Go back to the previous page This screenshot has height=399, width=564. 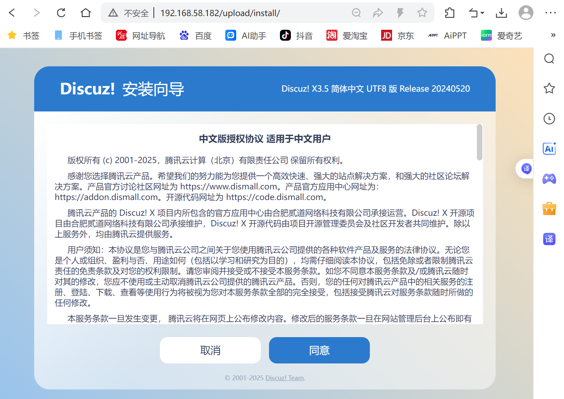(x=12, y=13)
